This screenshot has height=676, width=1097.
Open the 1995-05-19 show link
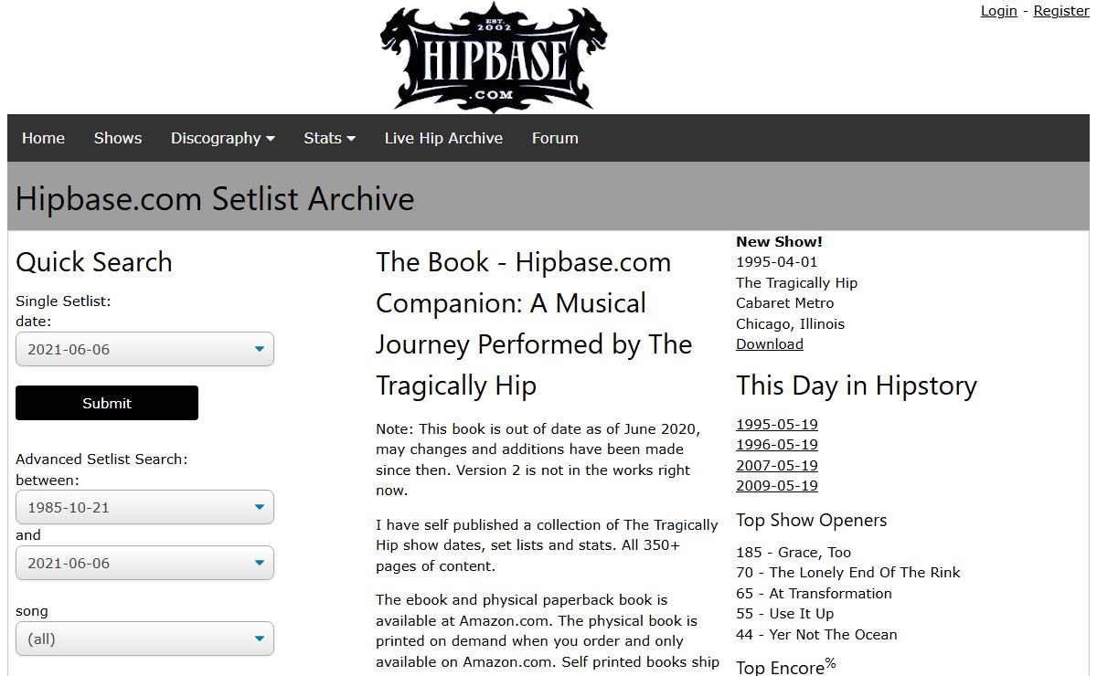click(x=777, y=424)
